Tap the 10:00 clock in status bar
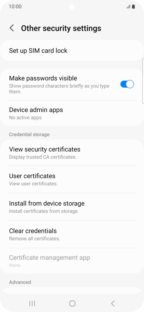 point(15,6)
